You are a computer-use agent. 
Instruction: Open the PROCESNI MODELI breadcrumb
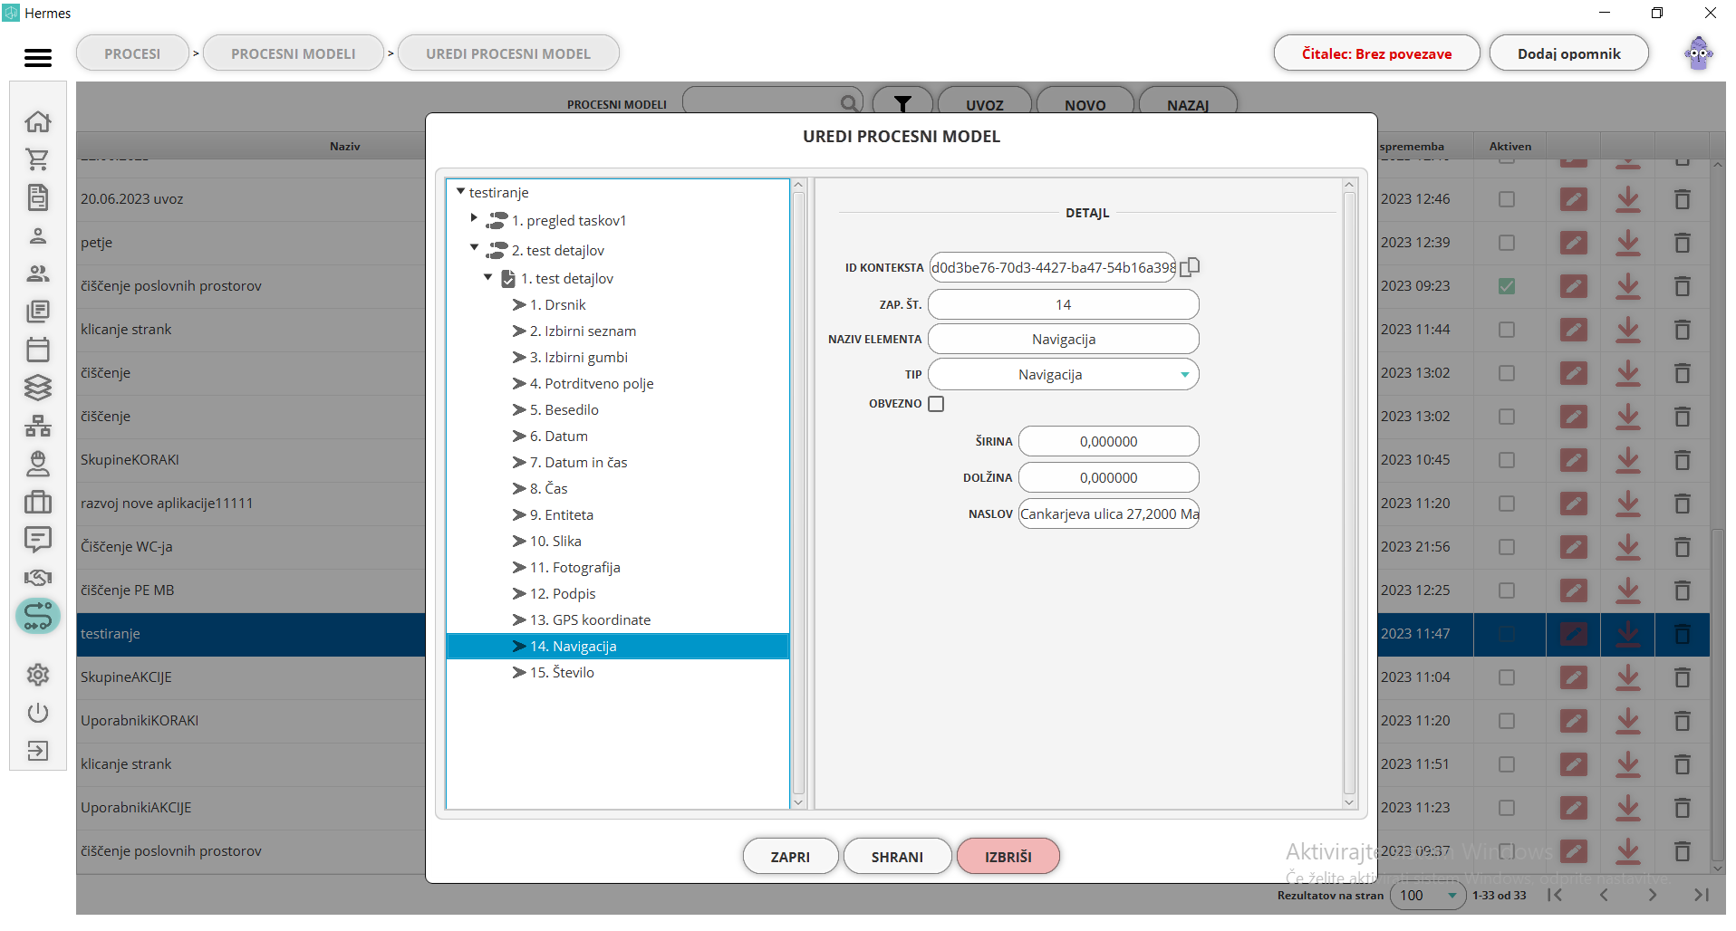coord(294,53)
